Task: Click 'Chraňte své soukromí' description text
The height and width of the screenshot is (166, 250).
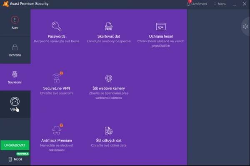Action: pyautogui.click(x=56, y=93)
